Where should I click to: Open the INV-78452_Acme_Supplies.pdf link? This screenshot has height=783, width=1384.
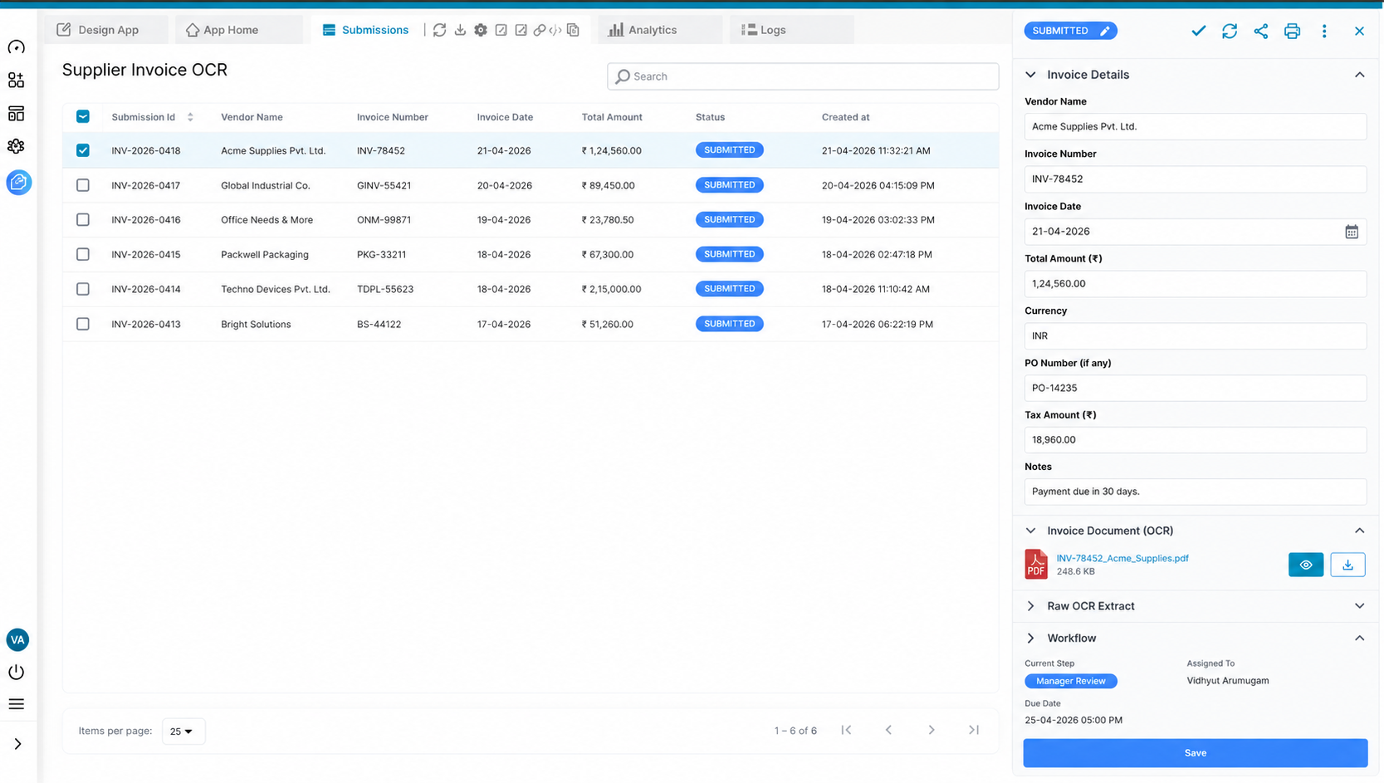click(1122, 558)
